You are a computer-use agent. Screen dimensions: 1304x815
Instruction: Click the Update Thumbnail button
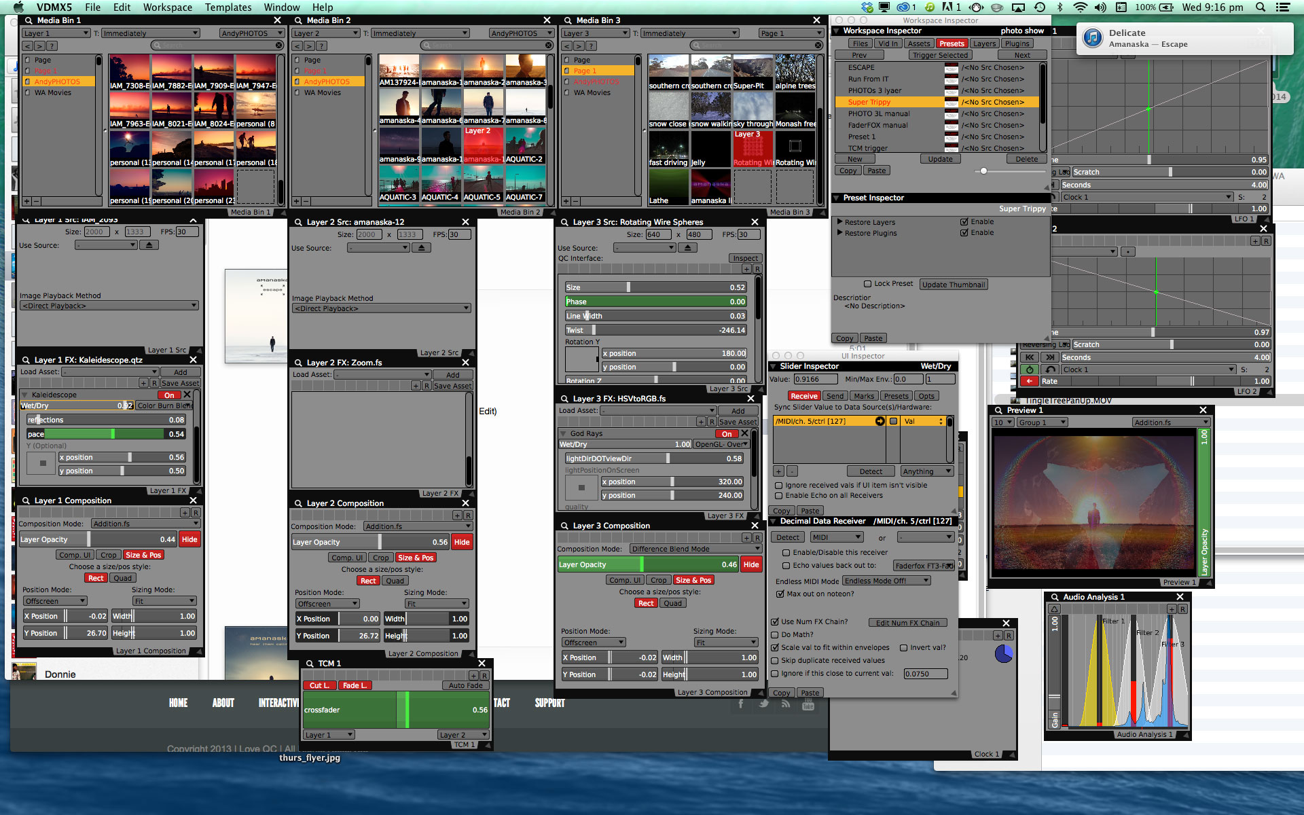[954, 285]
